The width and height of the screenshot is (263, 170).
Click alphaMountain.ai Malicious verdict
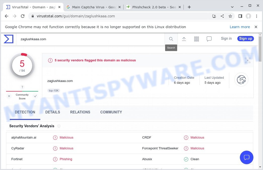tap(66, 138)
